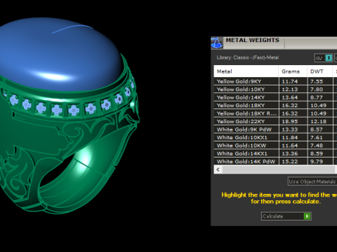Image resolution: width=337 pixels, height=252 pixels.
Task: Click the METAL WEIGHTS panel title
Action: tap(253, 40)
